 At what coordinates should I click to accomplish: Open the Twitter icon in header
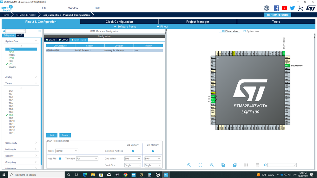tap(292, 8)
